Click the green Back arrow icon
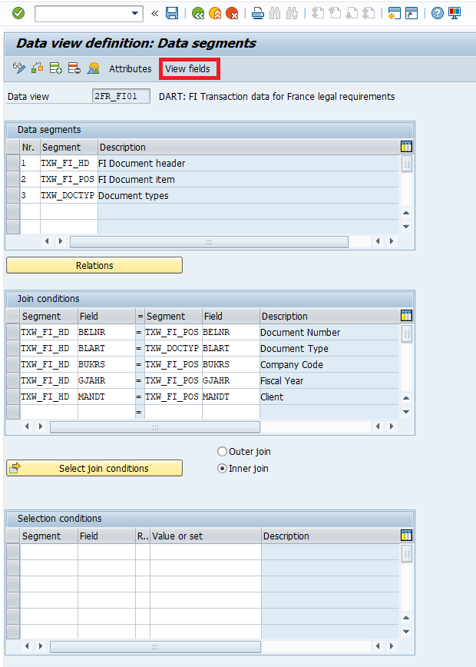Image resolution: width=476 pixels, height=667 pixels. click(198, 13)
